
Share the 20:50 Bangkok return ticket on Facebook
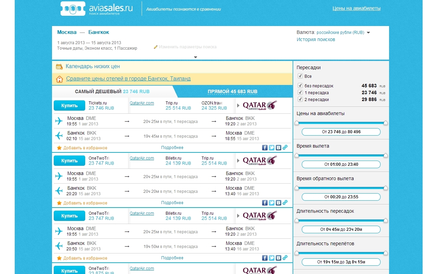265,258
